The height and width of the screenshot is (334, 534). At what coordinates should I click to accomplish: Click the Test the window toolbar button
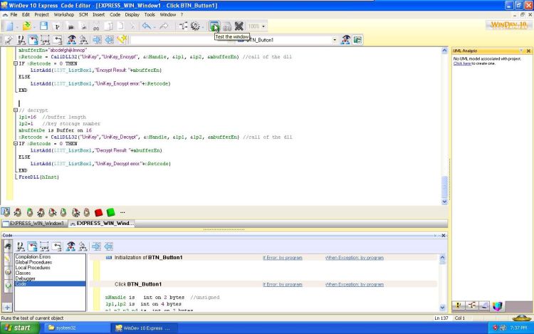pos(214,26)
